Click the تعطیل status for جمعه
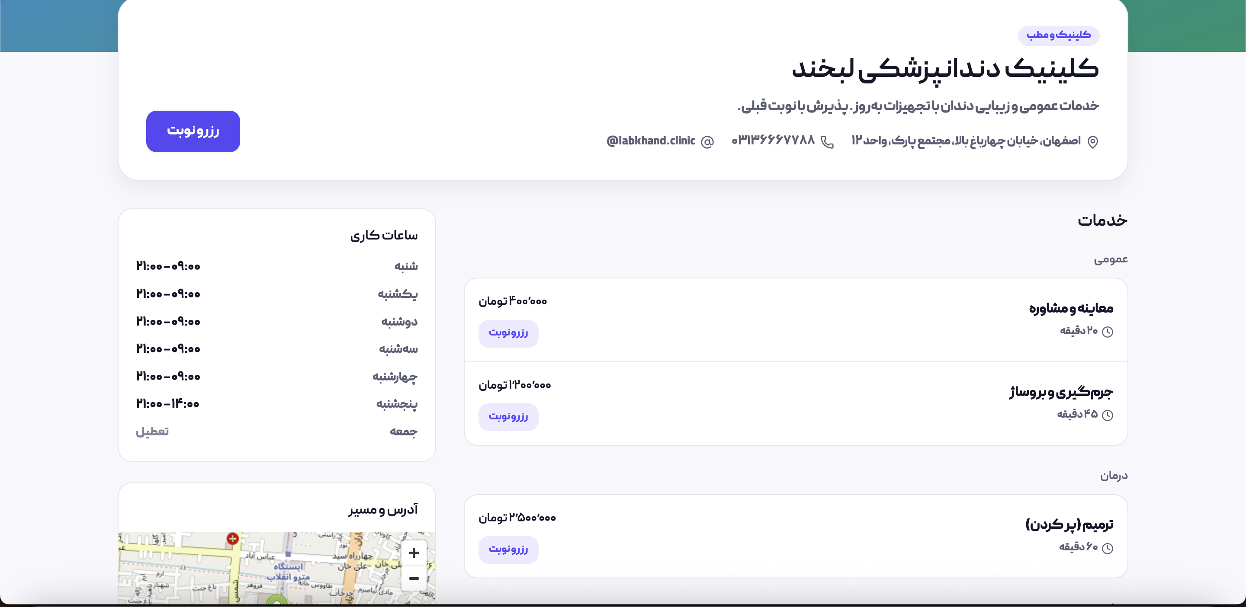This screenshot has height=607, width=1246. pyautogui.click(x=152, y=431)
